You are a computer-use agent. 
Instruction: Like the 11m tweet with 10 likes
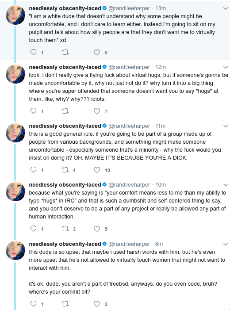[97, 170]
